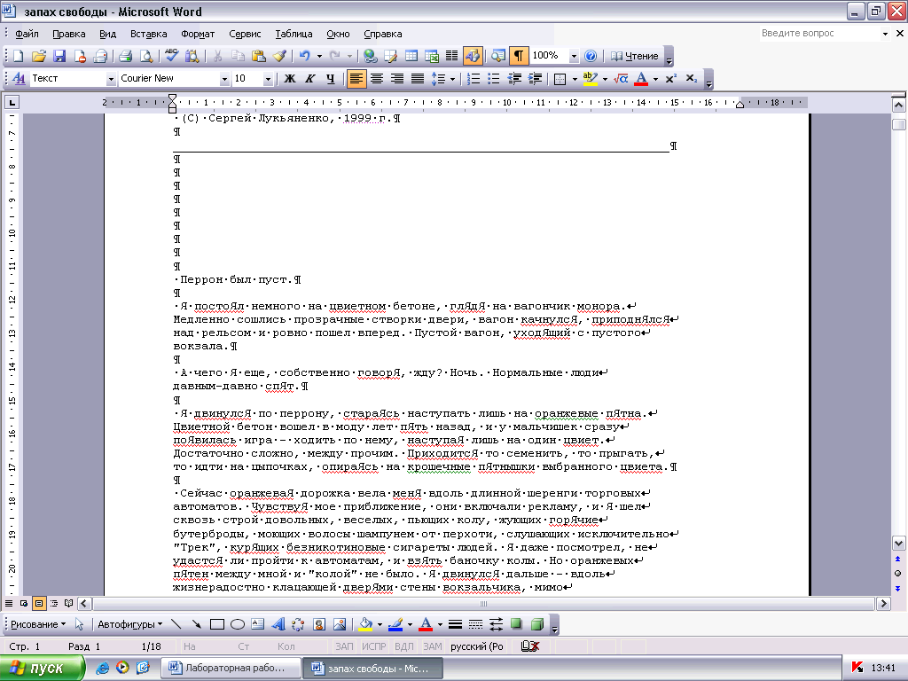This screenshot has height=681, width=908.
Task: Center the paragraph text
Action: click(377, 79)
